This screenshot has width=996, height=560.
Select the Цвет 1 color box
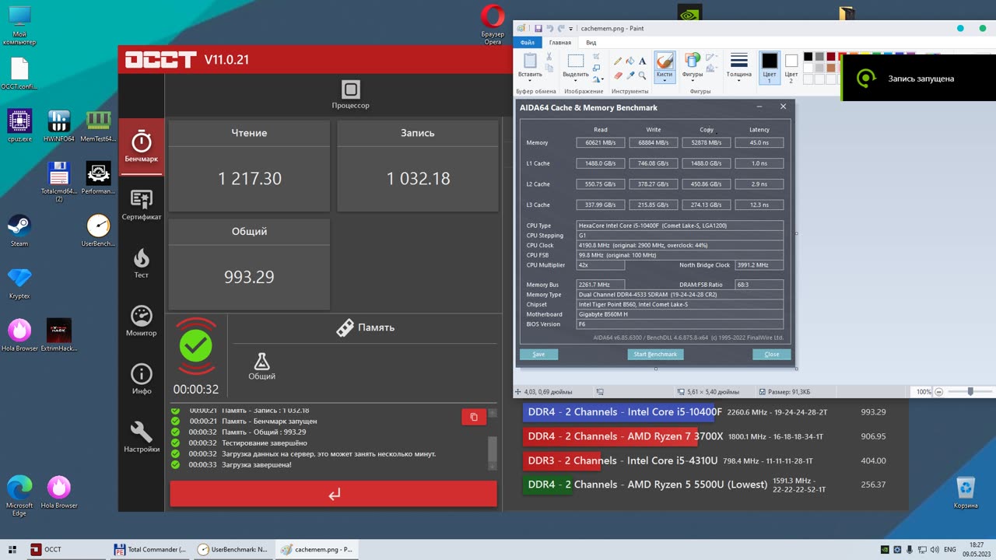(x=769, y=67)
